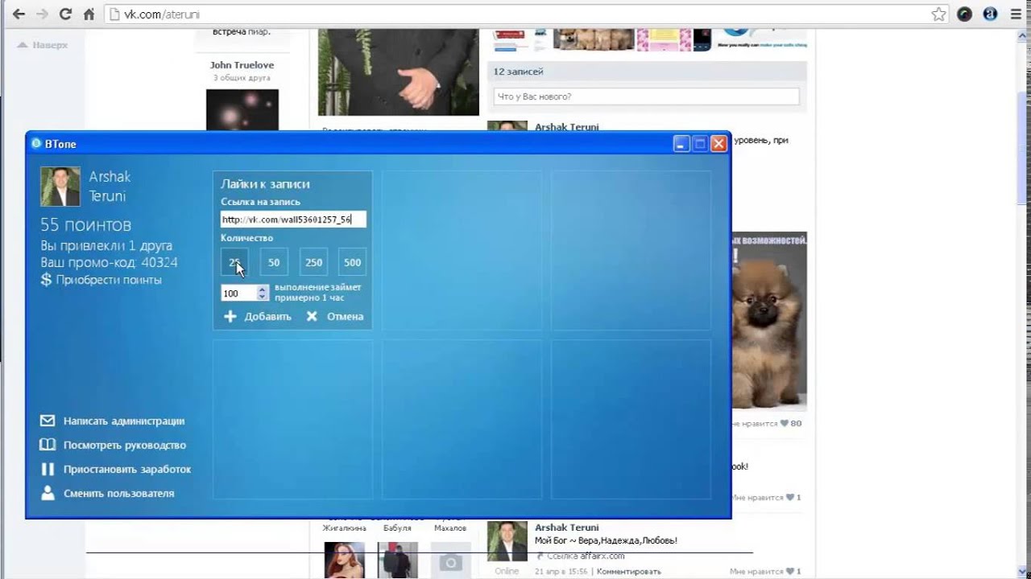Click the Ссылка на запись URL field
The height and width of the screenshot is (579, 1031).
pyautogui.click(x=293, y=220)
